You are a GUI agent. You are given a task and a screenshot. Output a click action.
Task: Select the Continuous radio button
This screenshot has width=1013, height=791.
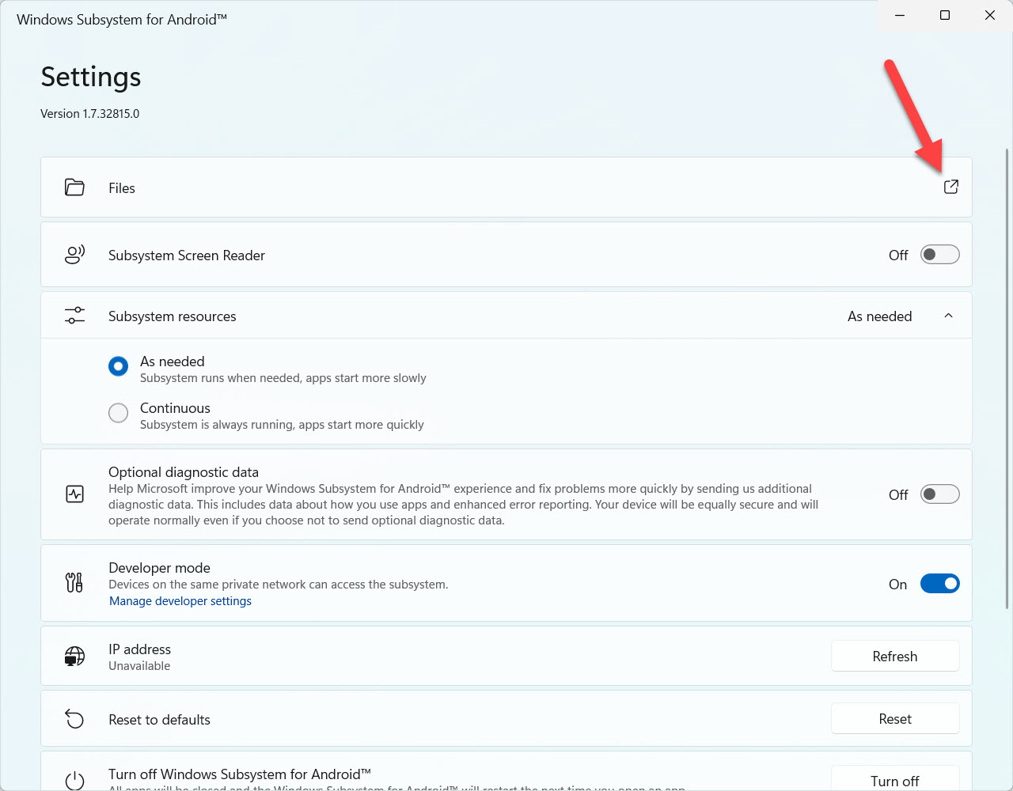pos(118,413)
